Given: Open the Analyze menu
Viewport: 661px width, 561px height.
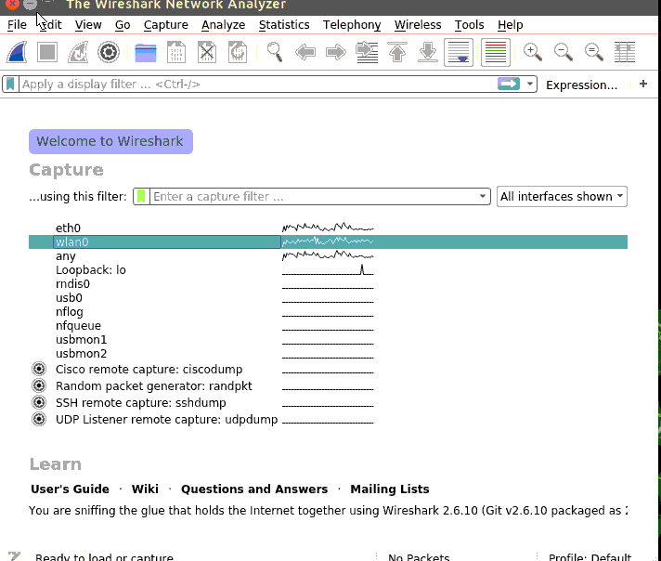Looking at the screenshot, I should click(x=224, y=25).
